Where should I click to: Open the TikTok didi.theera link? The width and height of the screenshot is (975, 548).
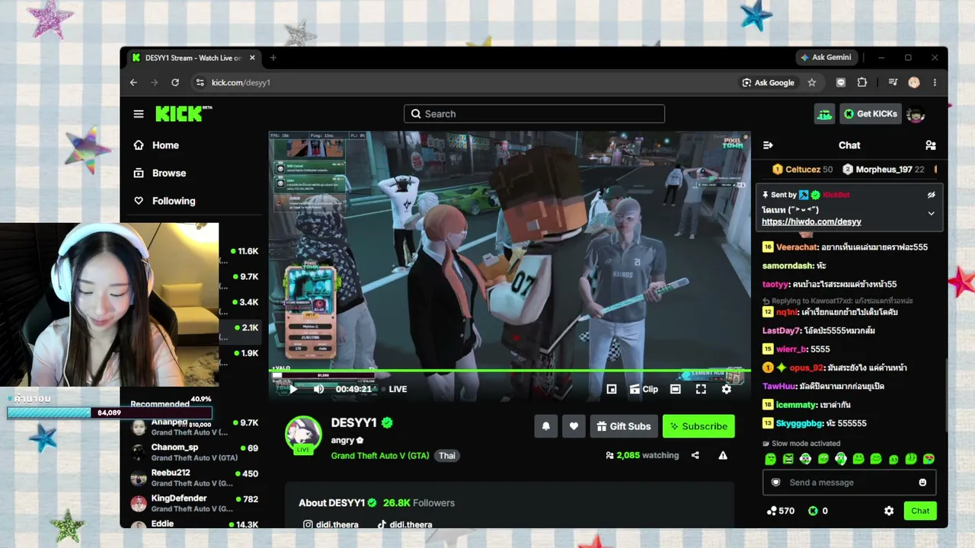(404, 524)
